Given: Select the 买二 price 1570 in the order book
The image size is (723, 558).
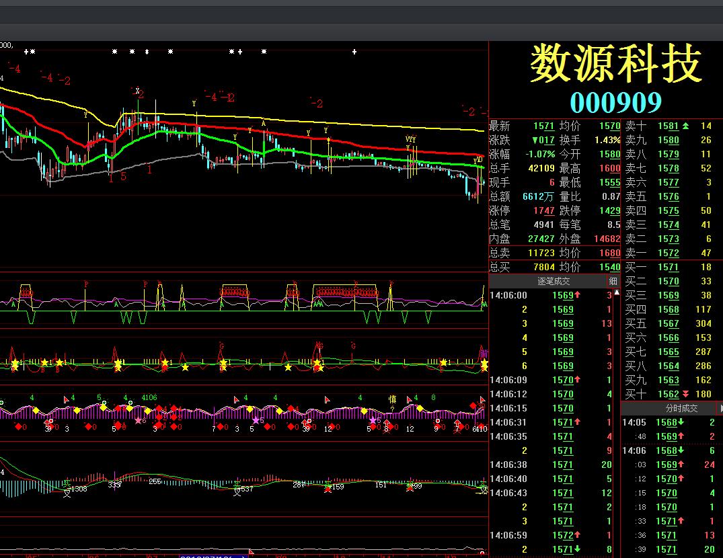Looking at the screenshot, I should point(669,281).
